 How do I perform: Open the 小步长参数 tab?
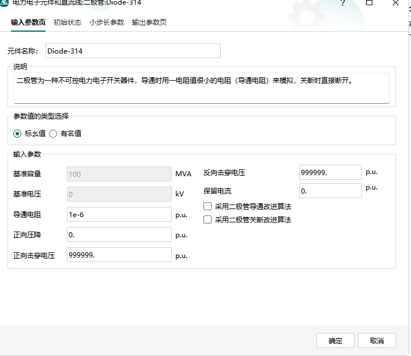(107, 22)
